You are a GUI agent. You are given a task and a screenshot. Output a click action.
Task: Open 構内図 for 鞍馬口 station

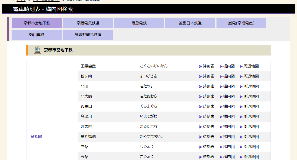[x=227, y=106]
